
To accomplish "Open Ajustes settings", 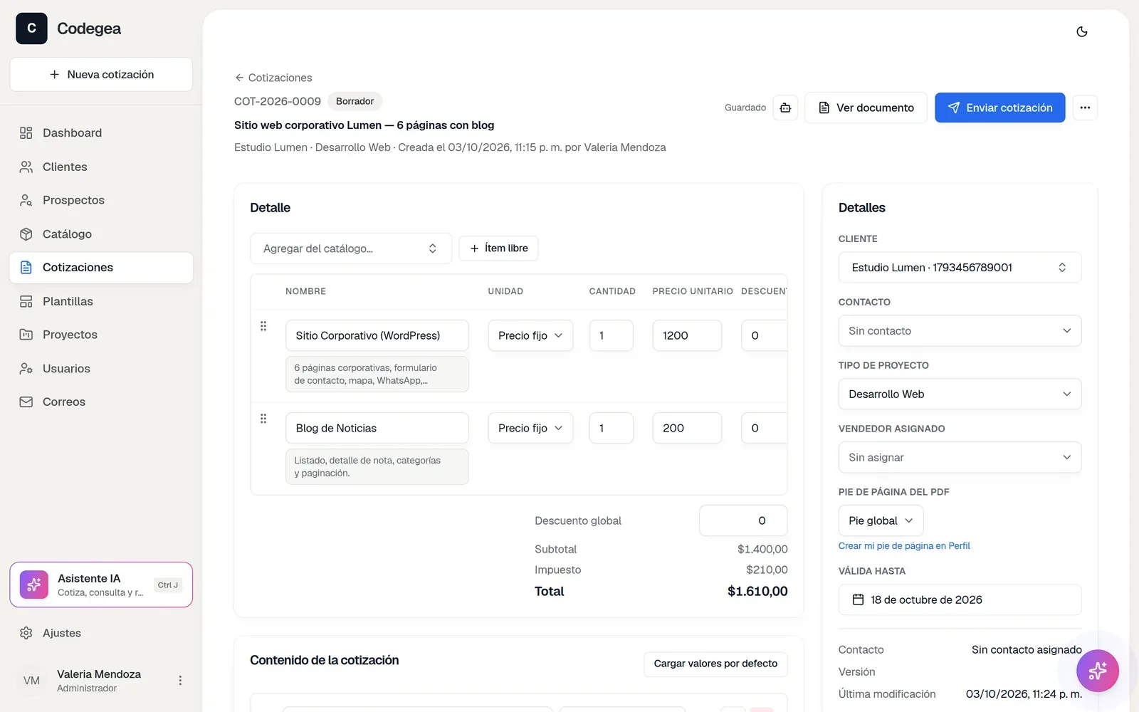I will pyautogui.click(x=101, y=633).
